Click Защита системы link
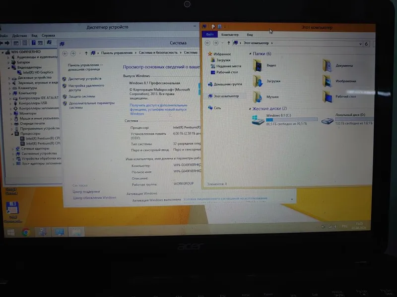This screenshot has width=397, height=297. coord(82,97)
